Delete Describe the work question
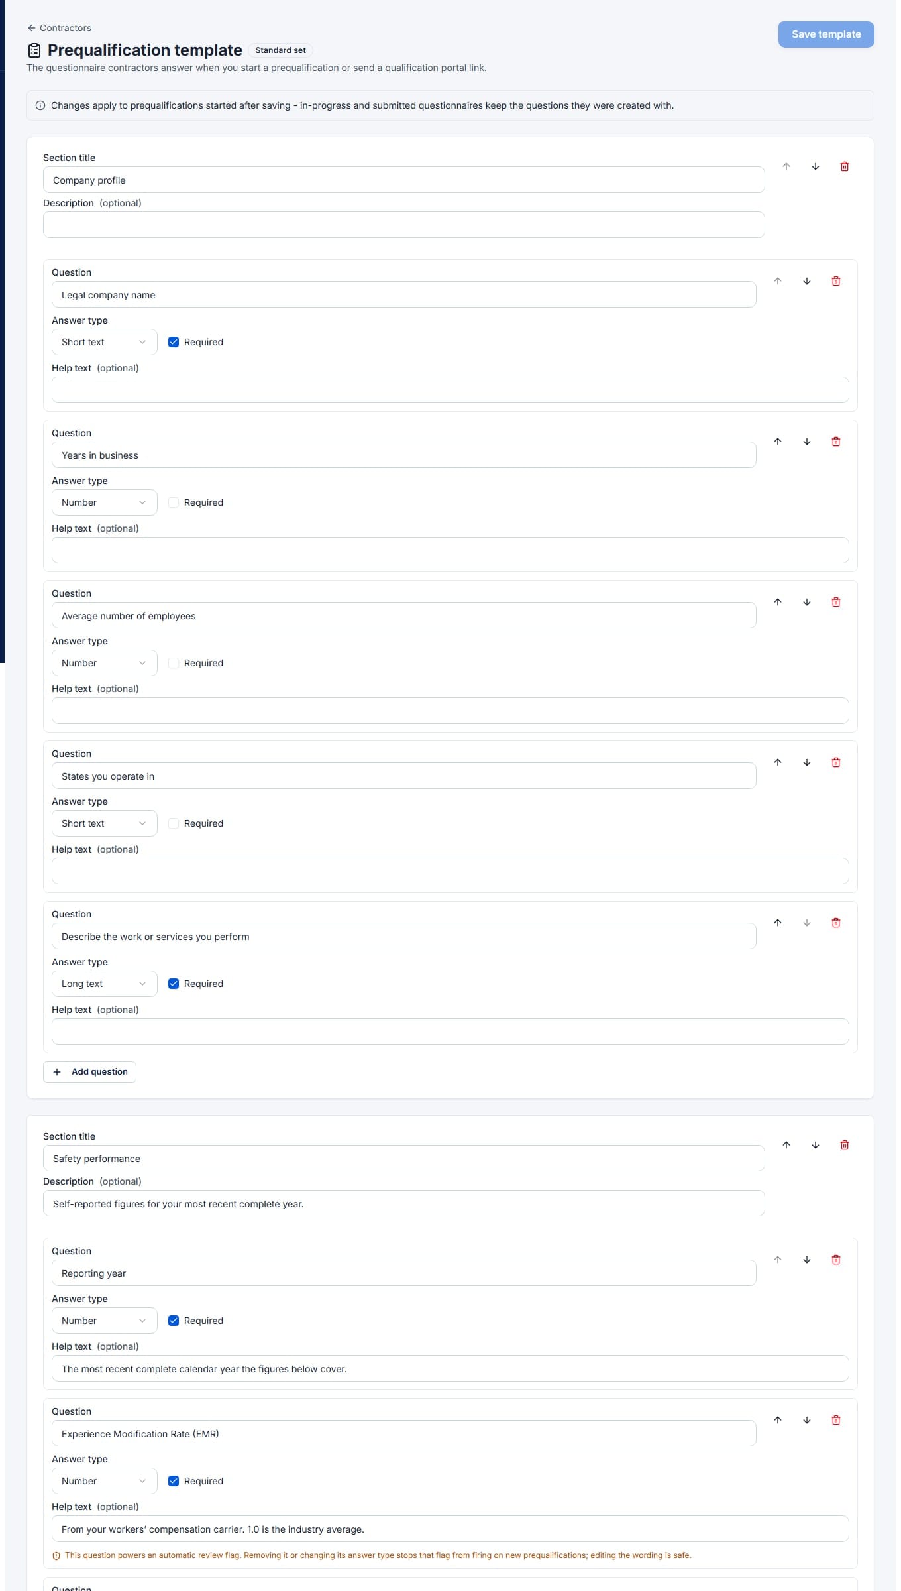Screen dimensions: 901x1591 (x=836, y=923)
